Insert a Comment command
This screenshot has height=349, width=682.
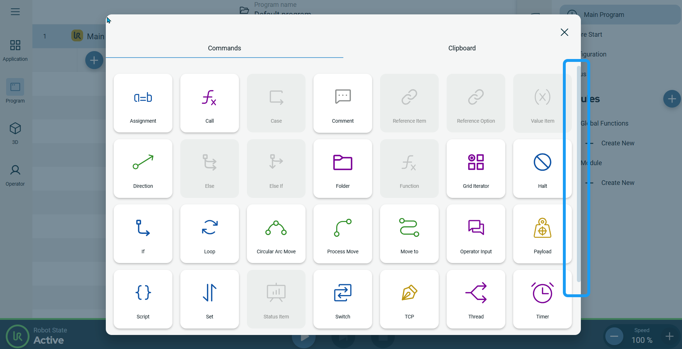(343, 103)
